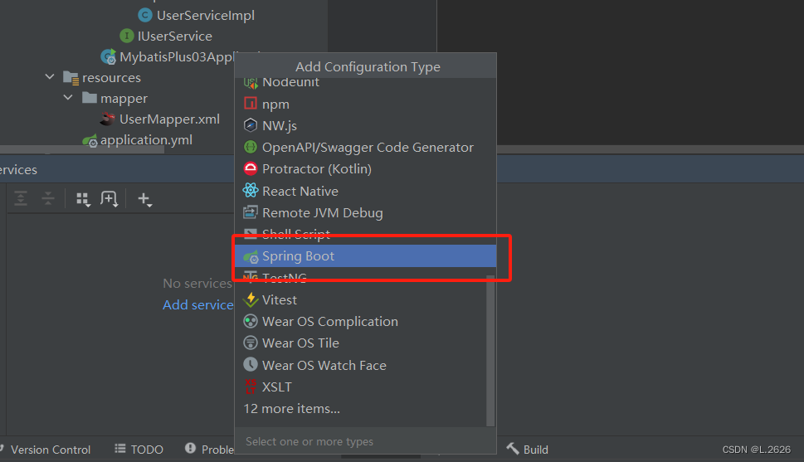Open application.yml in project tree
Screen dimensions: 804x462
[x=146, y=139]
